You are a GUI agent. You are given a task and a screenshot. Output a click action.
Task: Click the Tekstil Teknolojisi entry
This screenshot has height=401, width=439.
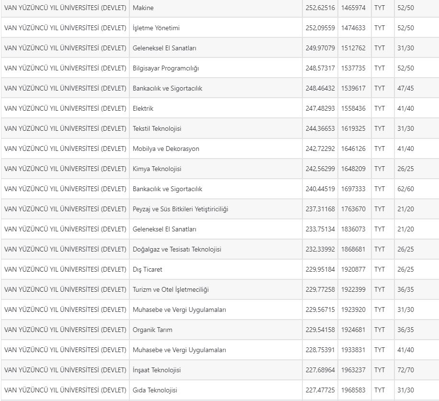(x=157, y=128)
